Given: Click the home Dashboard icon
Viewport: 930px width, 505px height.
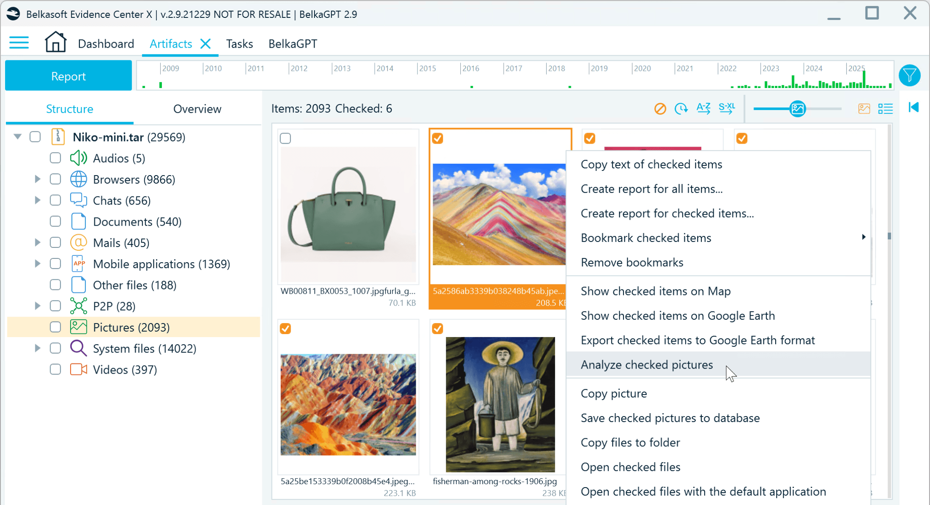Looking at the screenshot, I should tap(55, 43).
